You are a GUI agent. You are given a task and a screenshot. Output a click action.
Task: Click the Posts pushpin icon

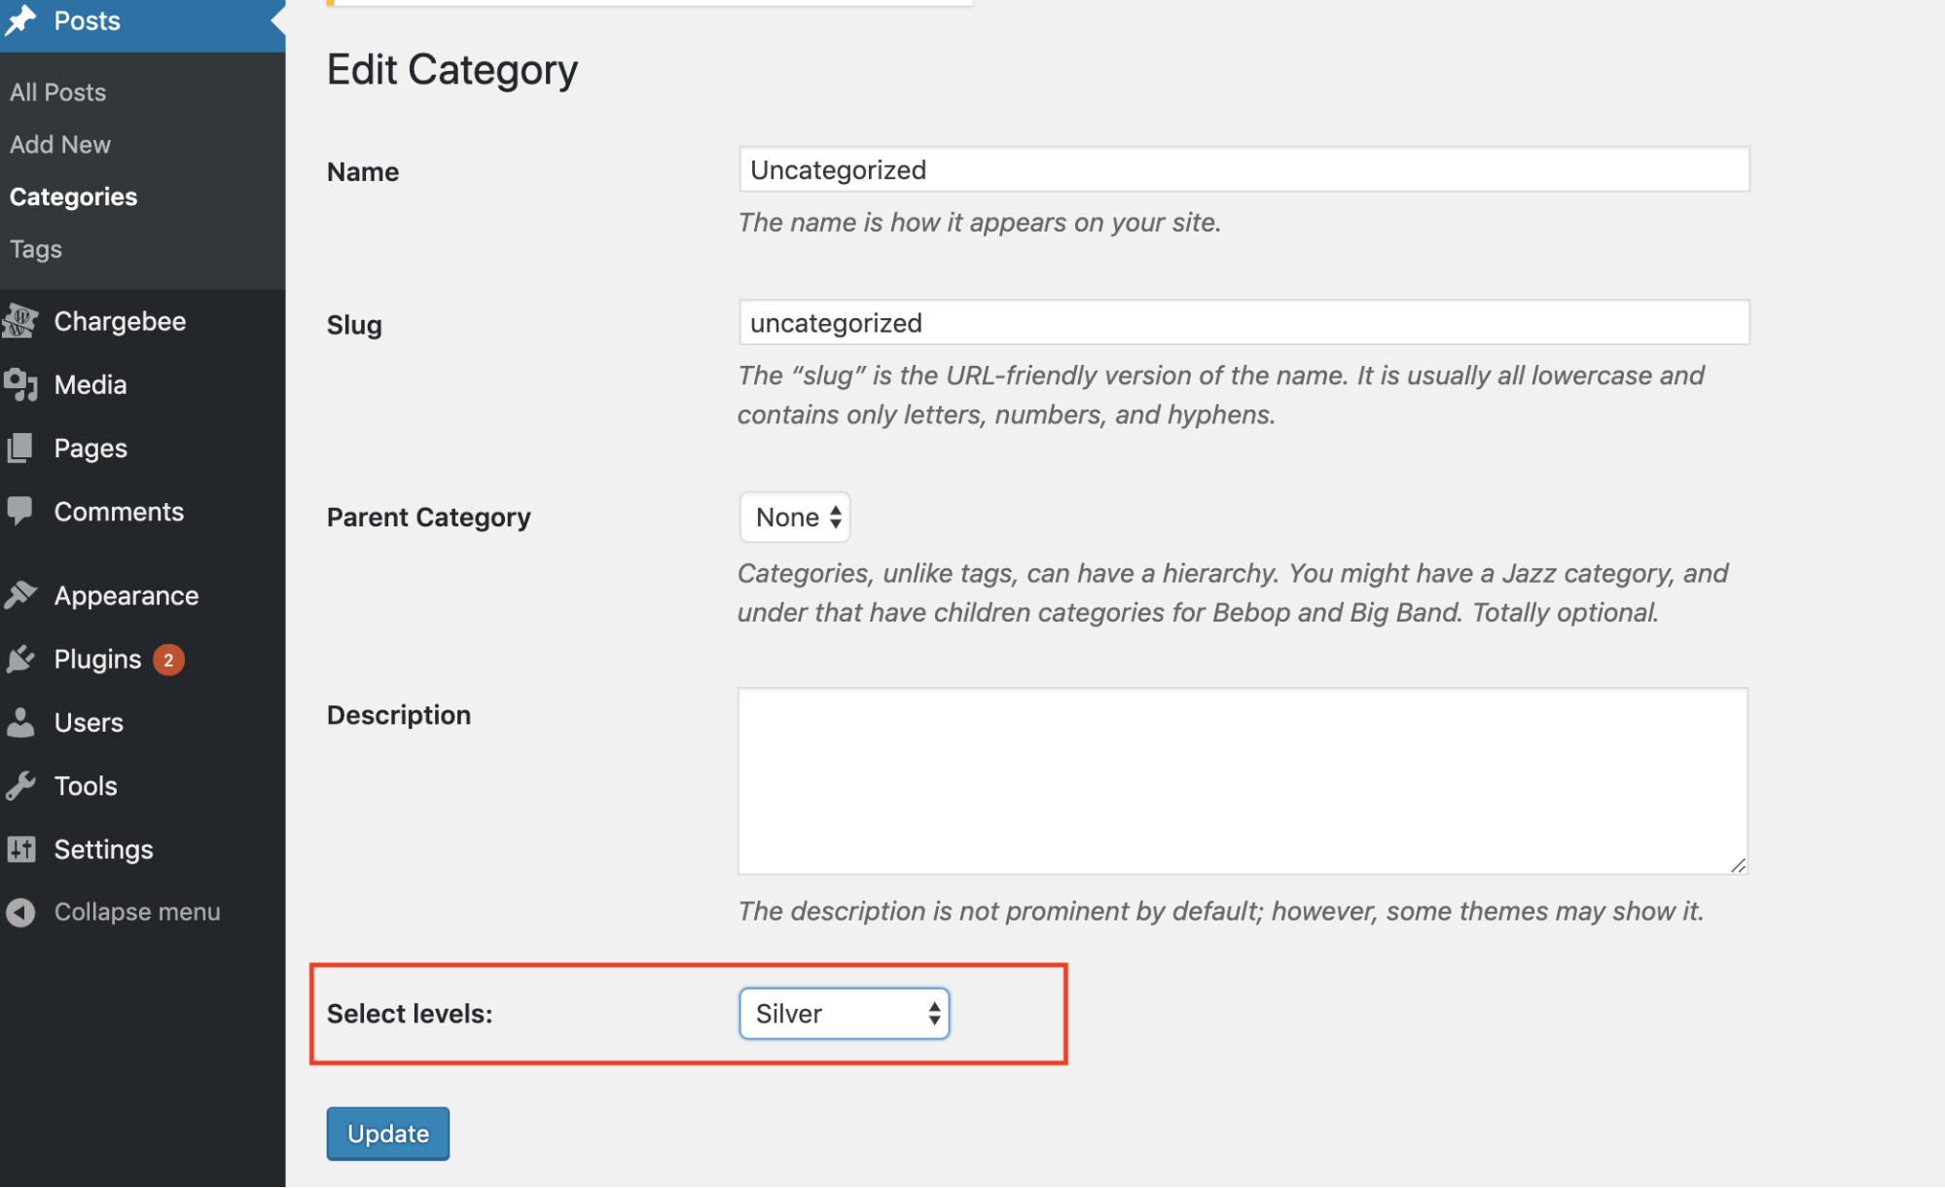click(20, 19)
